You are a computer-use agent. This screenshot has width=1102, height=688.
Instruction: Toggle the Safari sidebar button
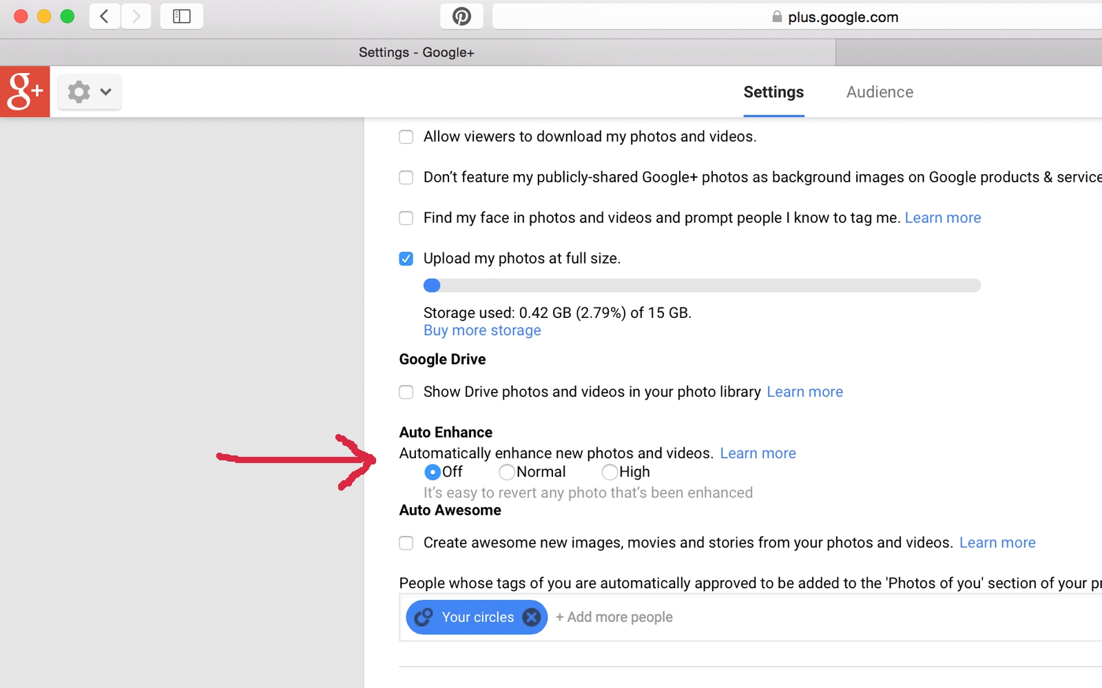tap(182, 16)
